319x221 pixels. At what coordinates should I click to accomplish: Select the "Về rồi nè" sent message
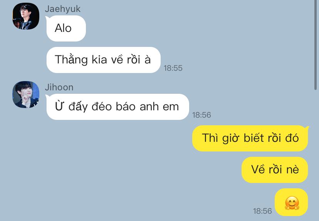click(275, 169)
